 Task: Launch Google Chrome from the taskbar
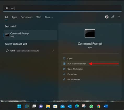click(98, 106)
